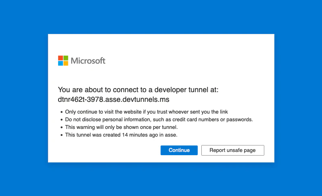Click Report unsafe page button
This screenshot has width=322, height=196.
pyautogui.click(x=233, y=150)
